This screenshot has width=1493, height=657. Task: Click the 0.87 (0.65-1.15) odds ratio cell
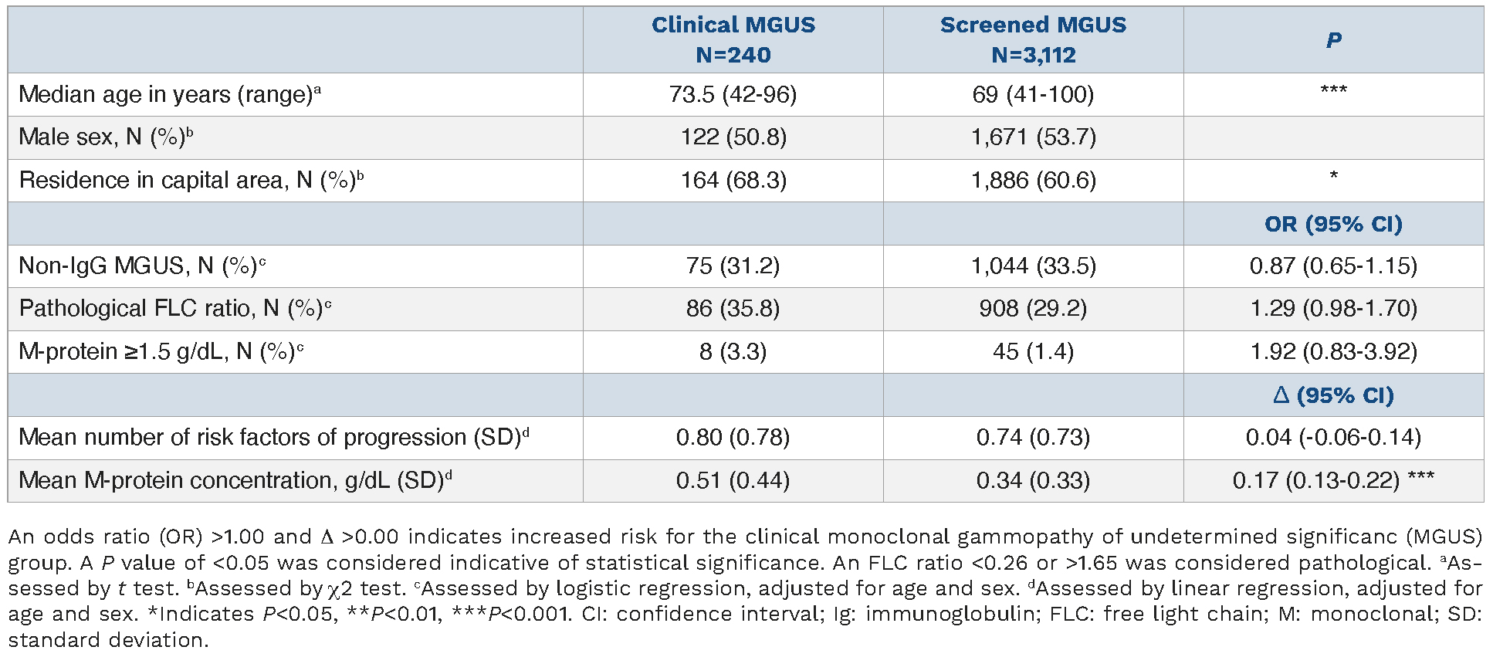[x=1333, y=266]
